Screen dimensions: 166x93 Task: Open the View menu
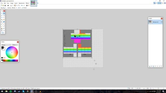(8, 3)
